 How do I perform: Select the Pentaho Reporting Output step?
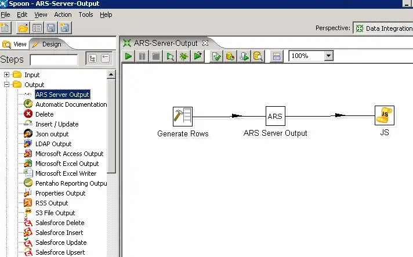(71, 183)
